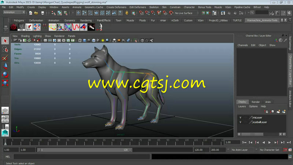Switch to the Deformation shelf tab
The height and width of the screenshot is (165, 293).
36,21
